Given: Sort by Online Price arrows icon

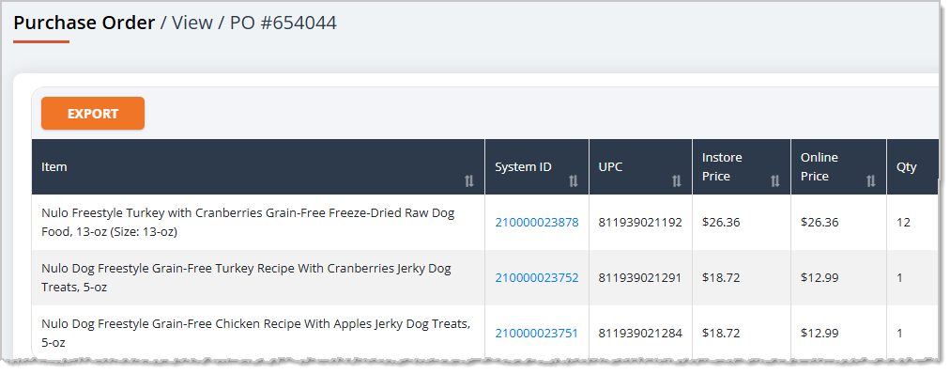Looking at the screenshot, I should 870,180.
